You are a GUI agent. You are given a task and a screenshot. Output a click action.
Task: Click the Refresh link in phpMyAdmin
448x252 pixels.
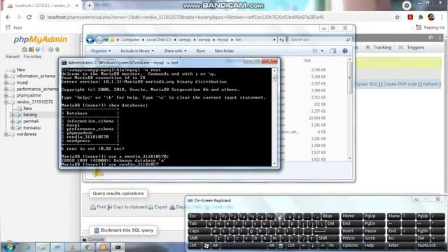coord(430,84)
